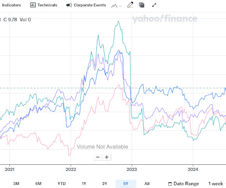Click the 2024 axis label
The width and height of the screenshot is (226, 188).
pyautogui.click(x=193, y=169)
